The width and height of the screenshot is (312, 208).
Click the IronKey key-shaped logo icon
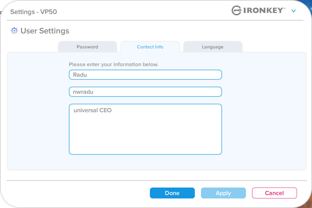(x=236, y=10)
